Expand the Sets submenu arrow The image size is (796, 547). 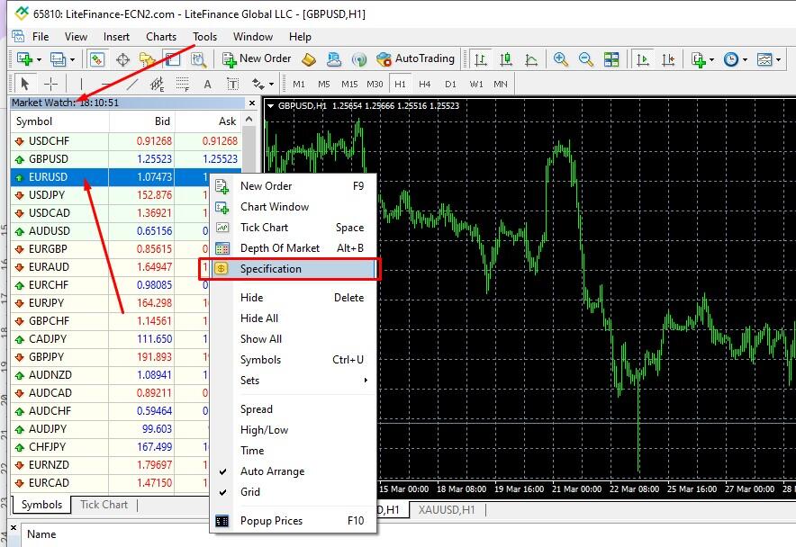click(366, 380)
